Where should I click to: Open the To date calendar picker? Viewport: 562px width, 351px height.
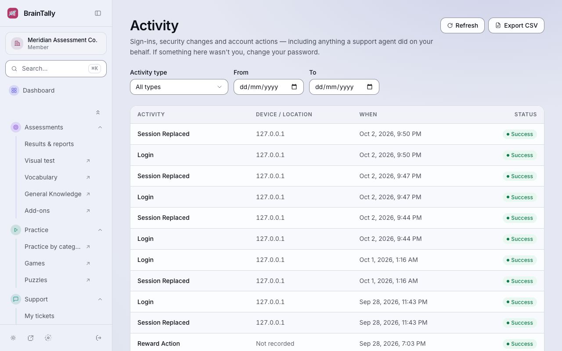(x=370, y=87)
